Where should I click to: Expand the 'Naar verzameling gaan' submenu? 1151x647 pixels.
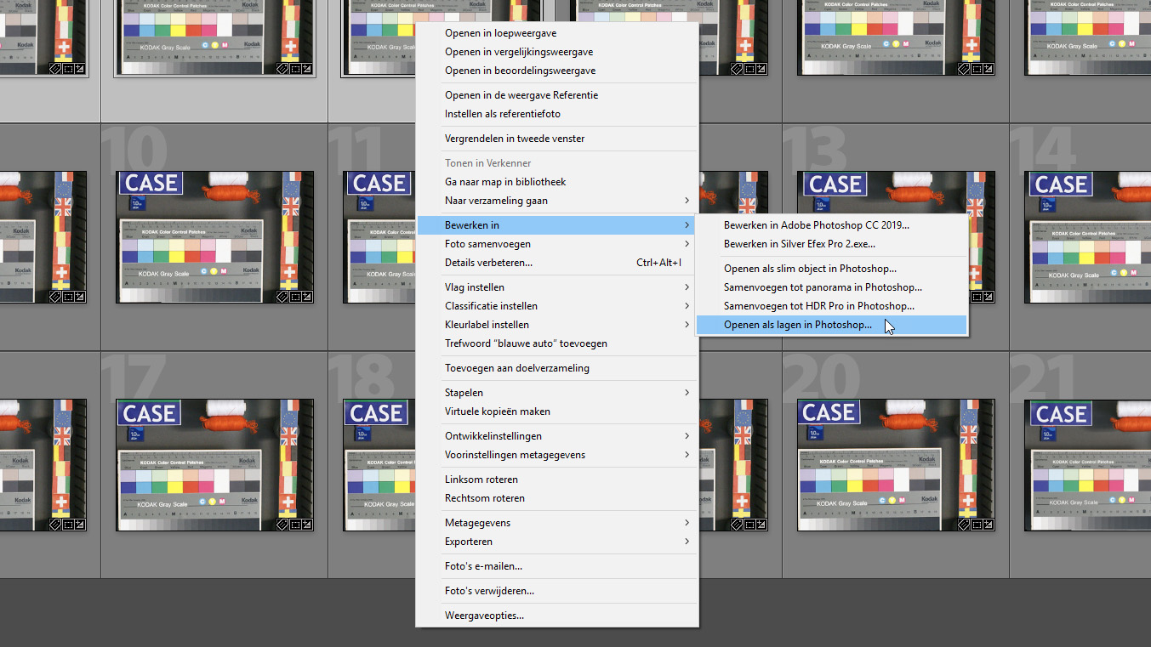click(x=557, y=201)
